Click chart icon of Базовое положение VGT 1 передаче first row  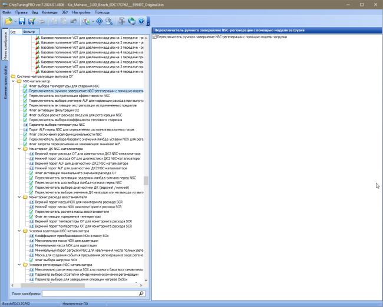click(x=38, y=38)
